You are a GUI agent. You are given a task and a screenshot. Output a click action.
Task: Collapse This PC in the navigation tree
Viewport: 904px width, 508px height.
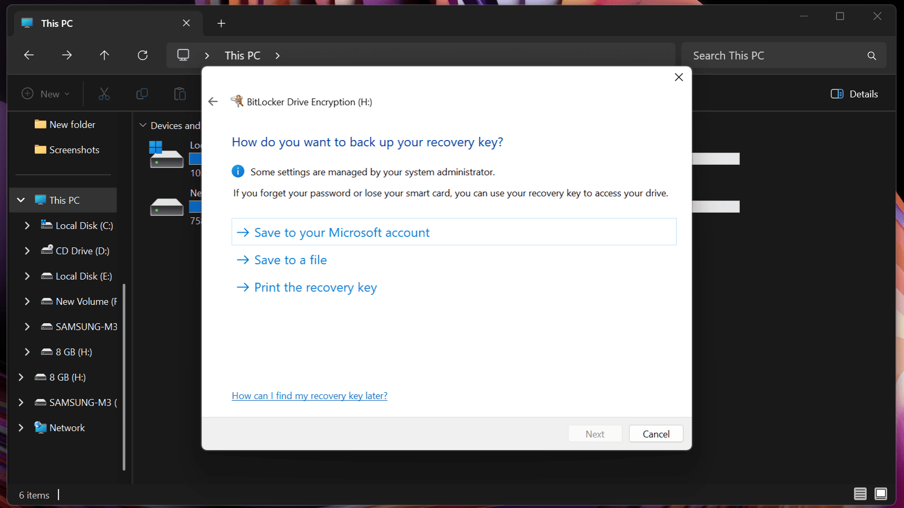tap(21, 200)
